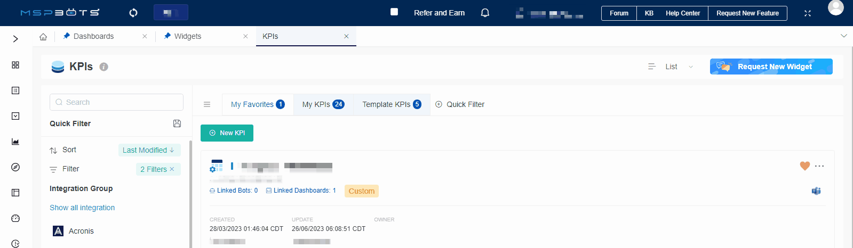The image size is (853, 248).
Task: Click the save Quick Filter icon
Action: (177, 123)
